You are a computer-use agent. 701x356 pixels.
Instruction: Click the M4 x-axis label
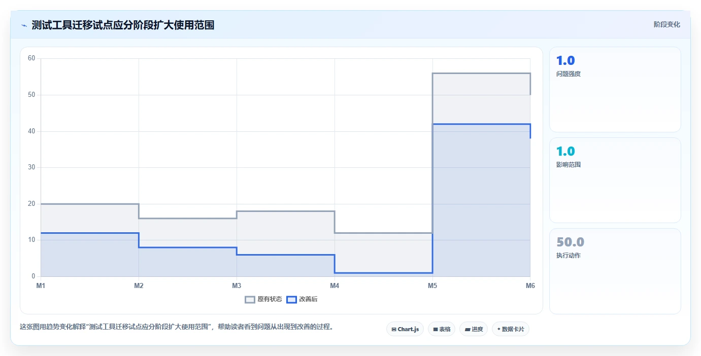[x=335, y=286]
